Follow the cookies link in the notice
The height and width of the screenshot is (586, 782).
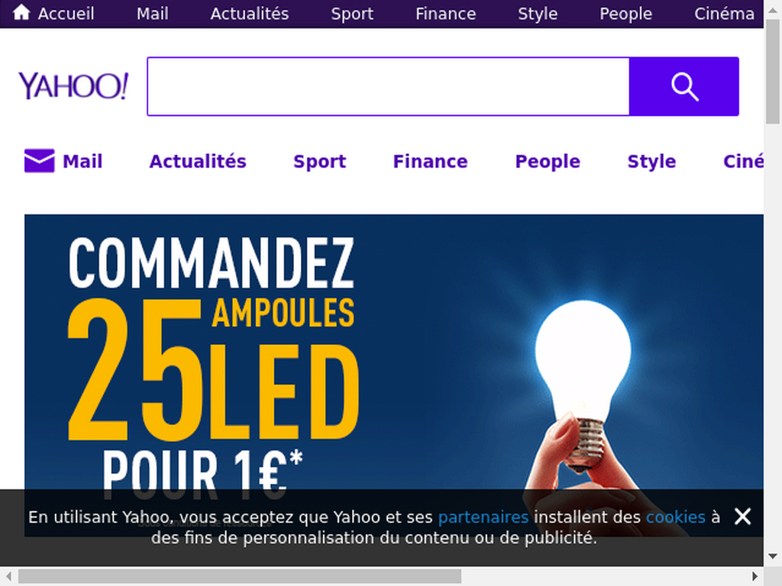tap(676, 517)
